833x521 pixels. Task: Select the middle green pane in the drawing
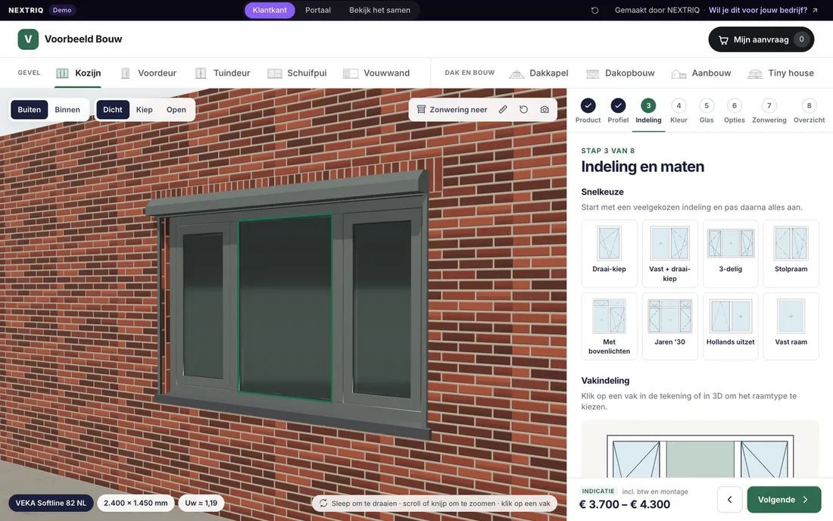click(x=700, y=459)
